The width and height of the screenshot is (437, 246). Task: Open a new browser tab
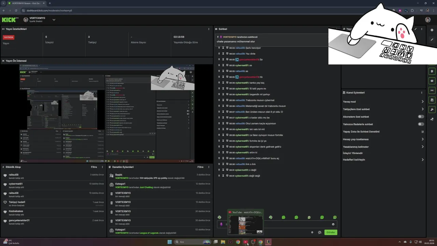[x=50, y=3]
